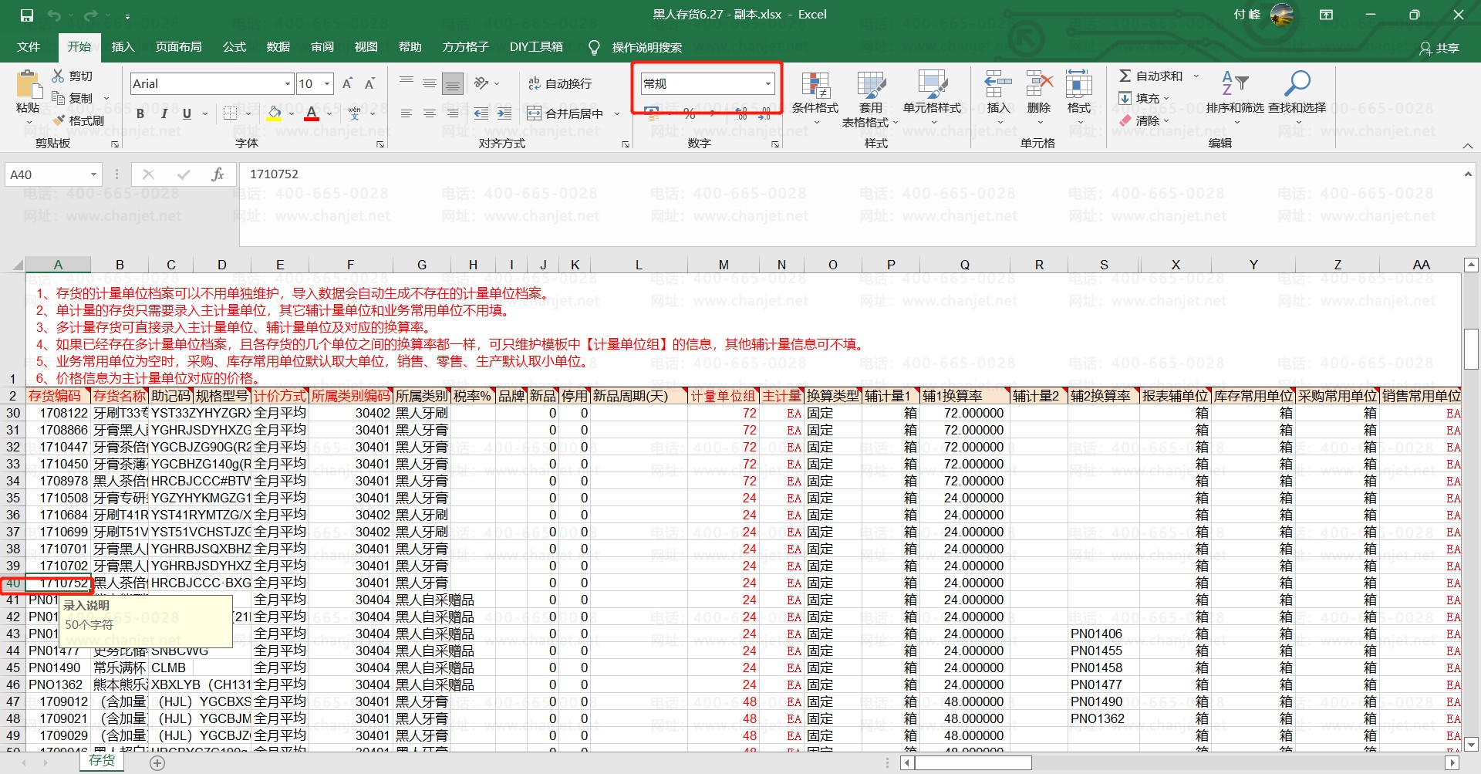Screen dimensions: 1481x774
Task: Click the Cell Styles icon
Action: [932, 86]
